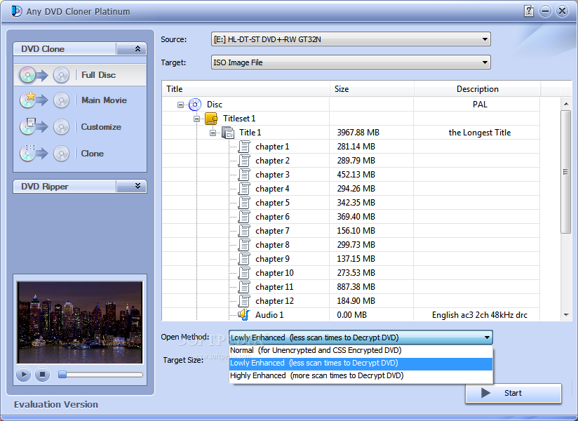Viewport: 578px width, 421px height.
Task: Click the chapter 7 scroll icon
Action: (243, 231)
